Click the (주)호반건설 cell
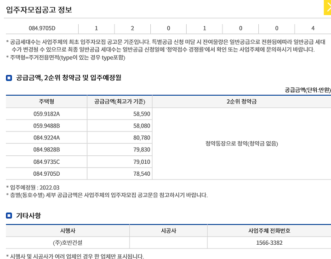Image resolution: width=331 pixels, height=259 pixels. (68, 243)
